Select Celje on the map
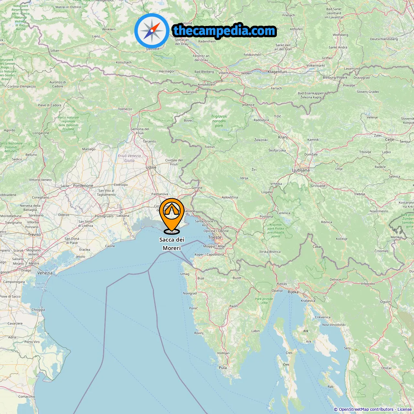 coord(390,140)
